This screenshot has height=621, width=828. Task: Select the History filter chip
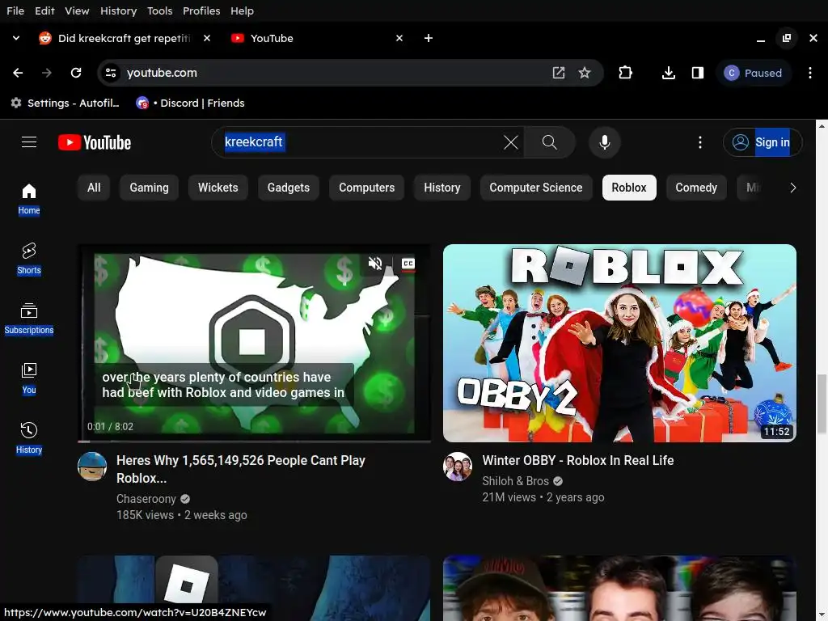(442, 188)
